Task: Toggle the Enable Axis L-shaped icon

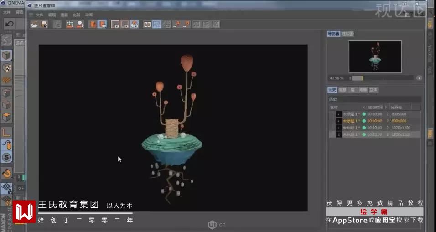Action: 6,132
